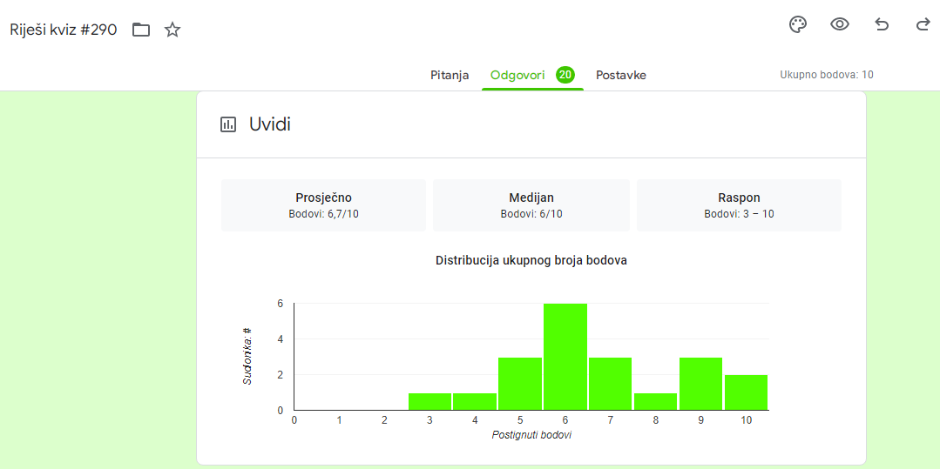This screenshot has width=940, height=469.
Task: Click the Ukupno bodova: 10 text
Action: (827, 75)
